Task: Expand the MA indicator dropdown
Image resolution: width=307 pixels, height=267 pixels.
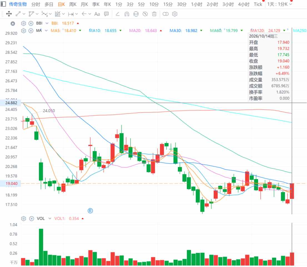Action: click(x=46, y=31)
